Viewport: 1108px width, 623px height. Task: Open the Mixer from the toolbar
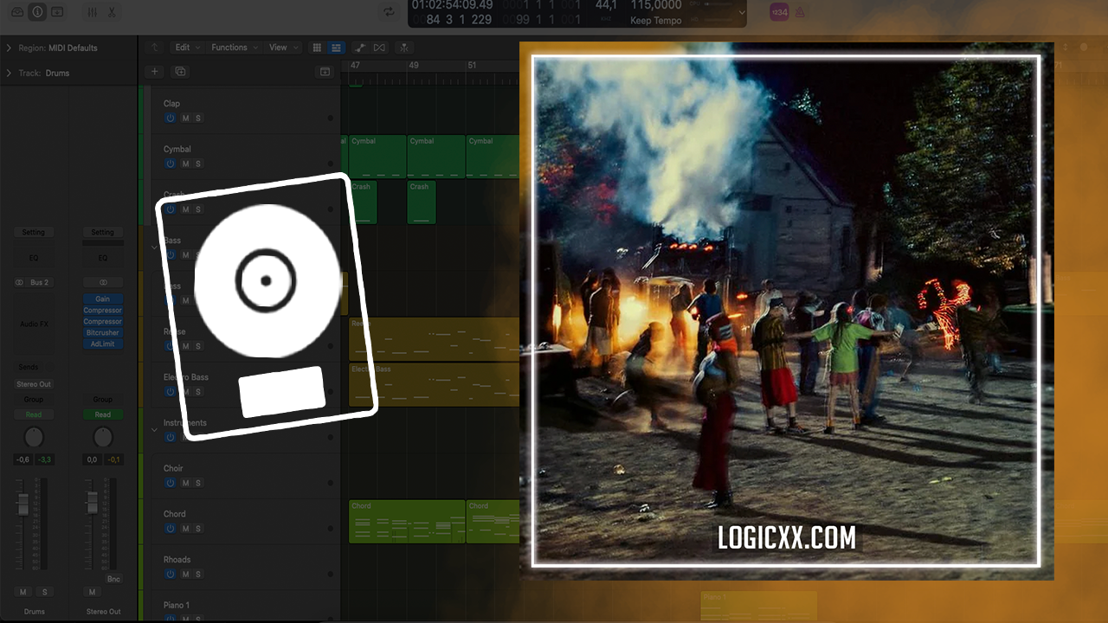coord(92,12)
